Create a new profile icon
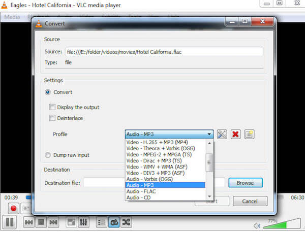 click(249, 134)
